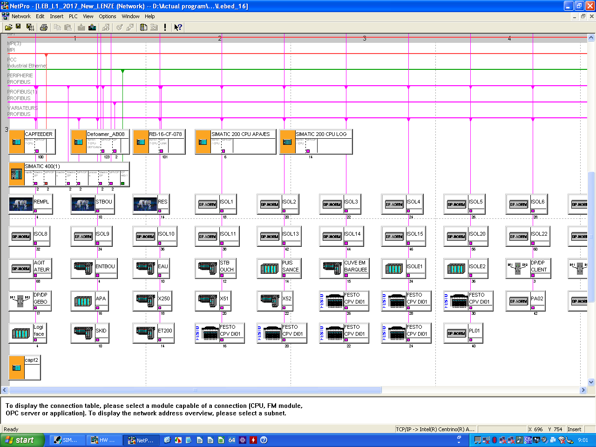
Task: Click the Insert indicator in status bar
Action: (574, 429)
